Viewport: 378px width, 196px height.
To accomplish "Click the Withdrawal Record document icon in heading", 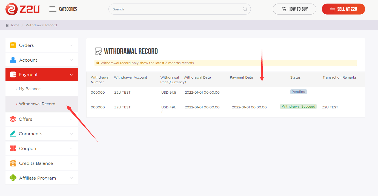I will coord(99,51).
